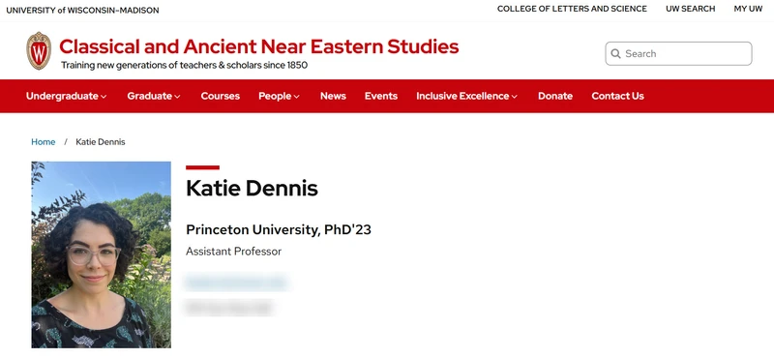Click the search magnifier icon
Image resolution: width=774 pixels, height=358 pixels.
coord(615,53)
